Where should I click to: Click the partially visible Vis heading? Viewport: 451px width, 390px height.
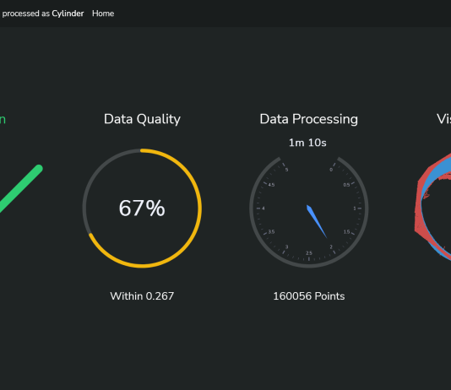443,119
